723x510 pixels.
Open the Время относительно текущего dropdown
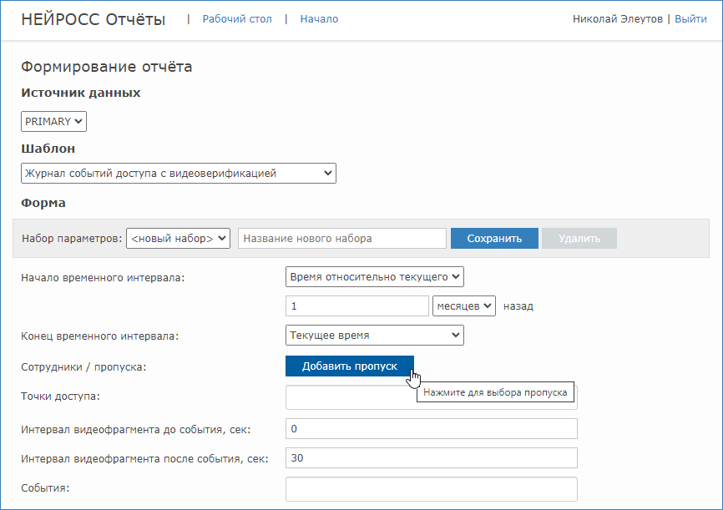click(x=374, y=276)
